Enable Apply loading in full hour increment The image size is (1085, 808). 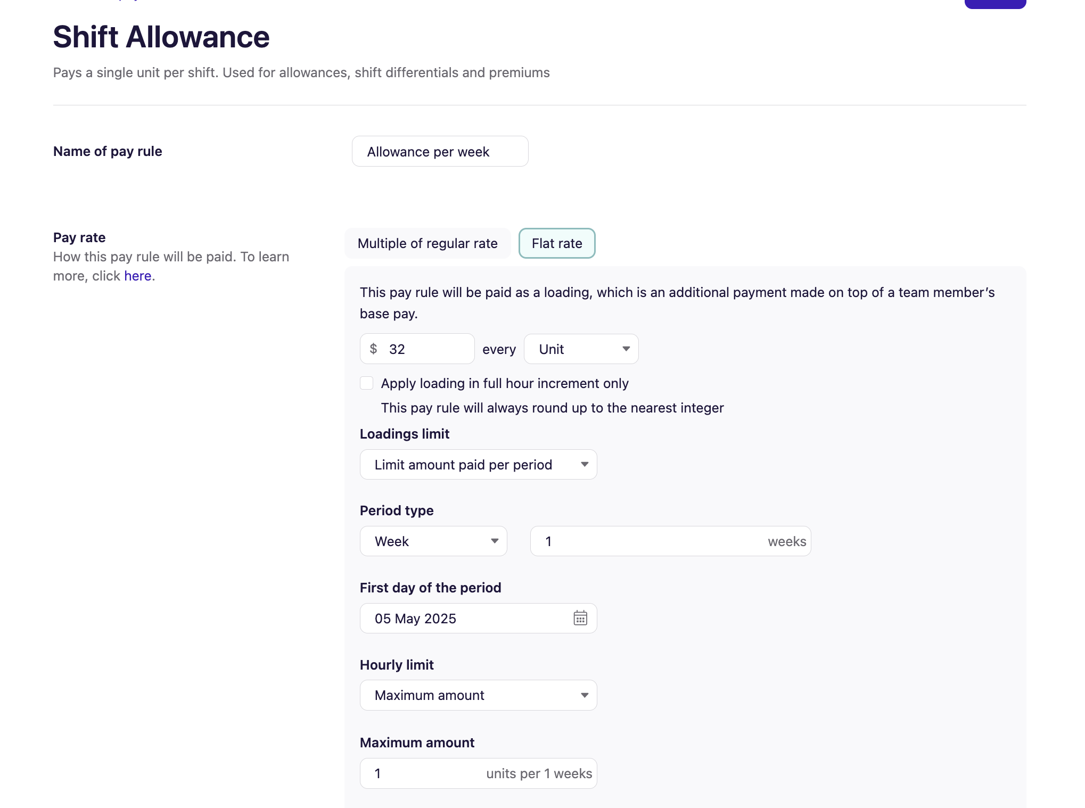pyautogui.click(x=367, y=383)
